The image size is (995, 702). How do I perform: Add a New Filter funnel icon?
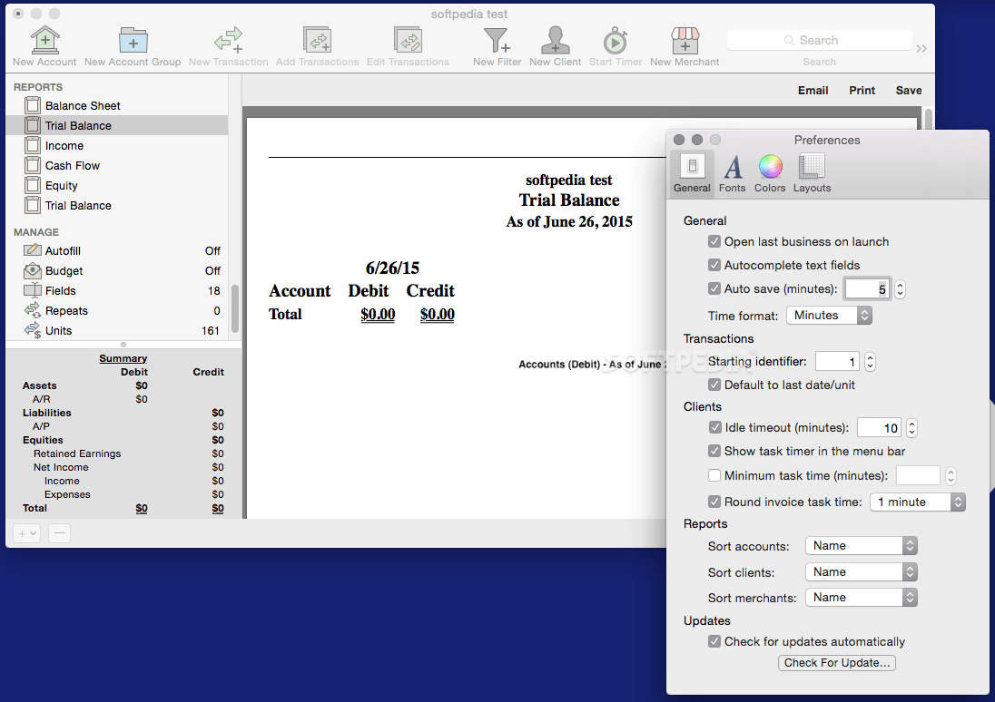(x=497, y=40)
